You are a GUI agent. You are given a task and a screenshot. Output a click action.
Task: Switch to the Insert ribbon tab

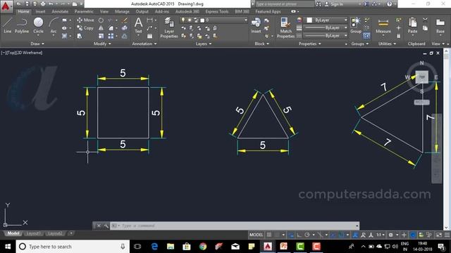point(40,11)
